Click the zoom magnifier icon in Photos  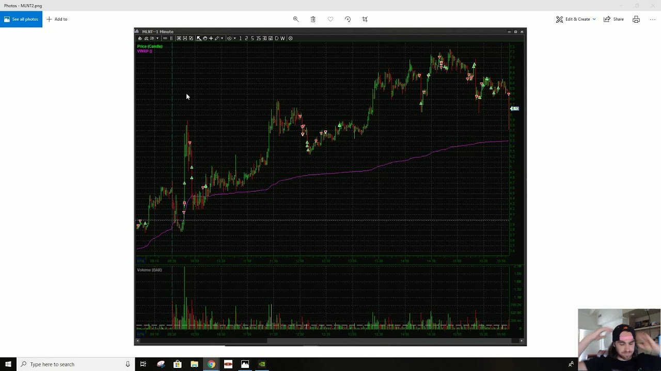coord(296,19)
